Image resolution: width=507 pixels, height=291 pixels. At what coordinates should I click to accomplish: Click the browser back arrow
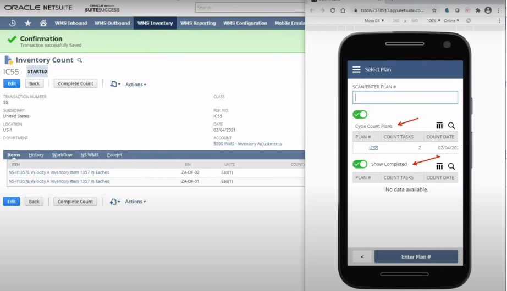[312, 10]
